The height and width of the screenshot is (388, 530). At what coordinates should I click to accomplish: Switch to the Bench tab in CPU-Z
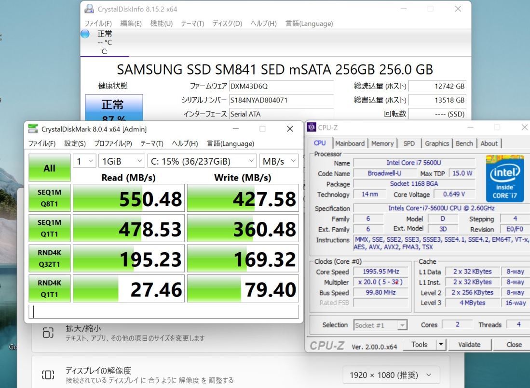[x=464, y=143]
